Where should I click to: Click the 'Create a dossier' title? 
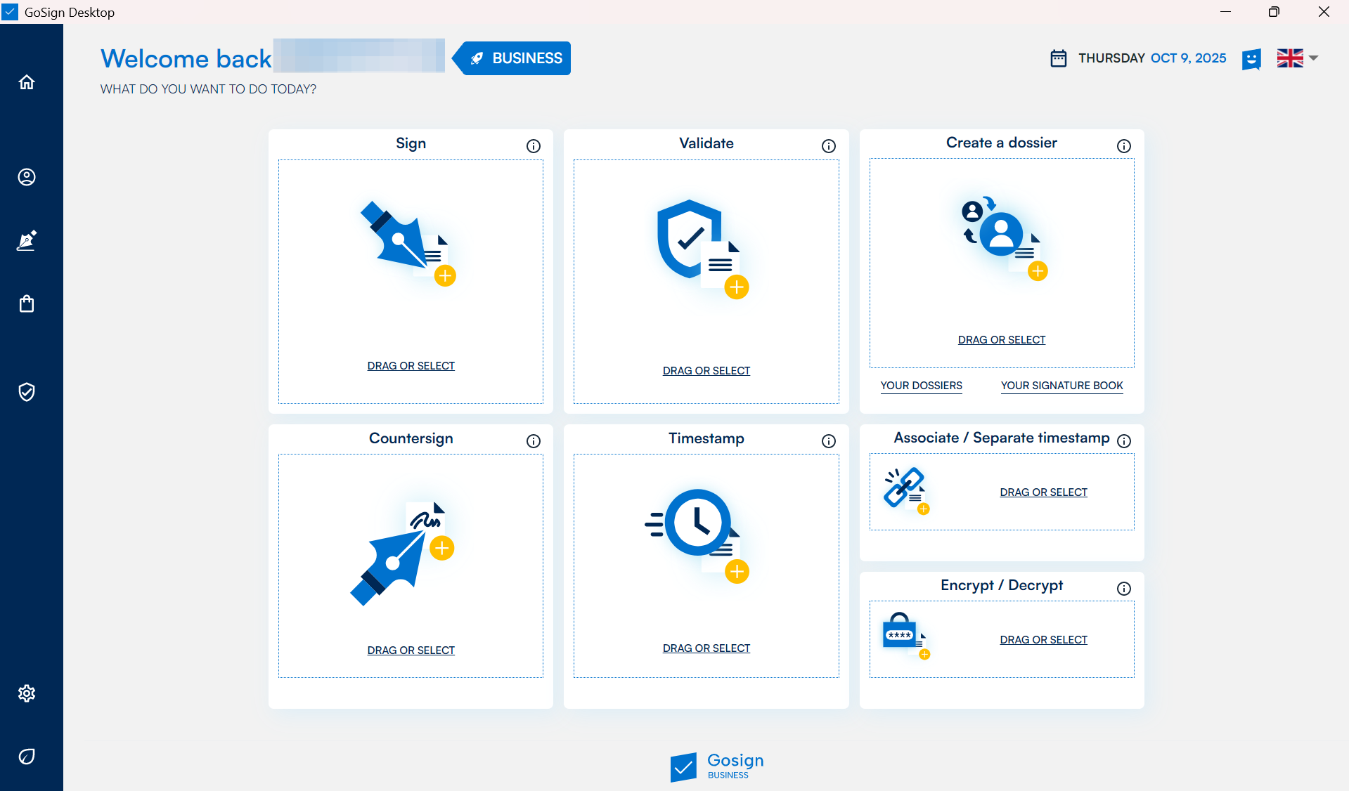pyautogui.click(x=1002, y=143)
